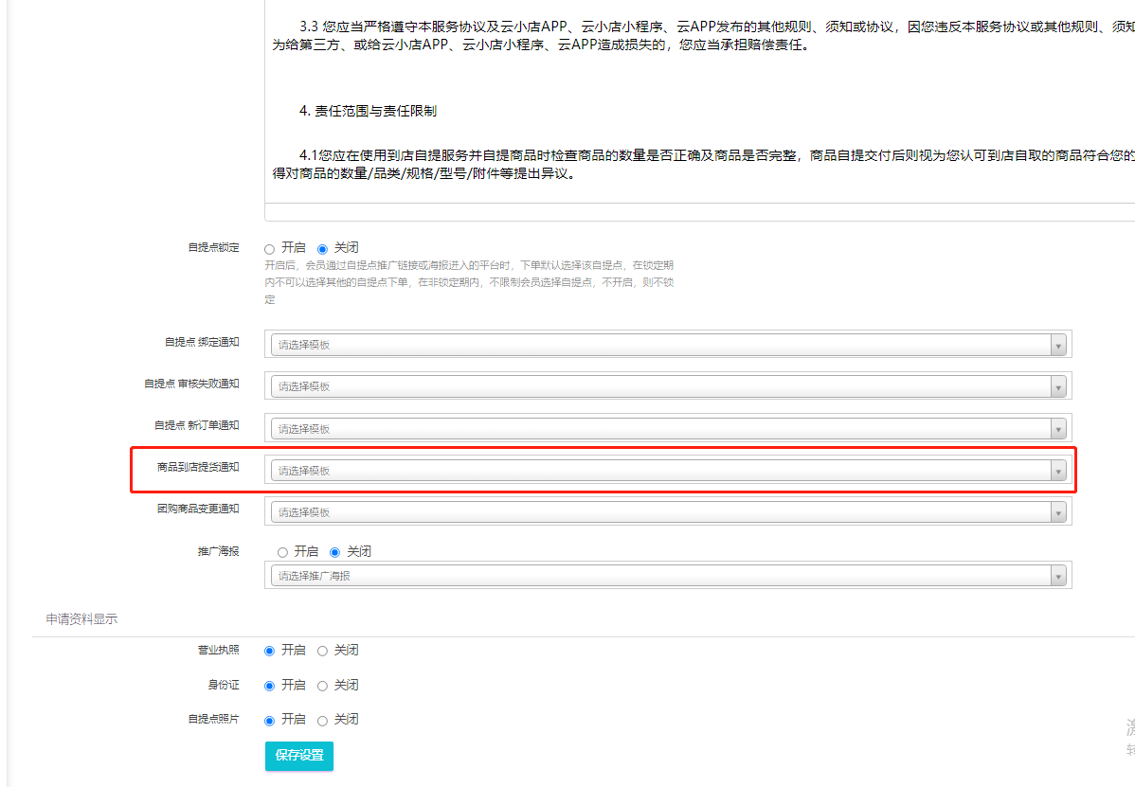Click the arrow of the 商品到店提货通知 dropdown

(x=1058, y=471)
